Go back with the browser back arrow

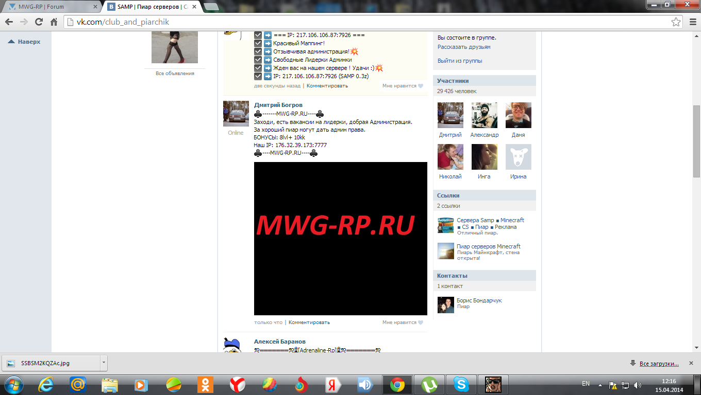(9, 22)
